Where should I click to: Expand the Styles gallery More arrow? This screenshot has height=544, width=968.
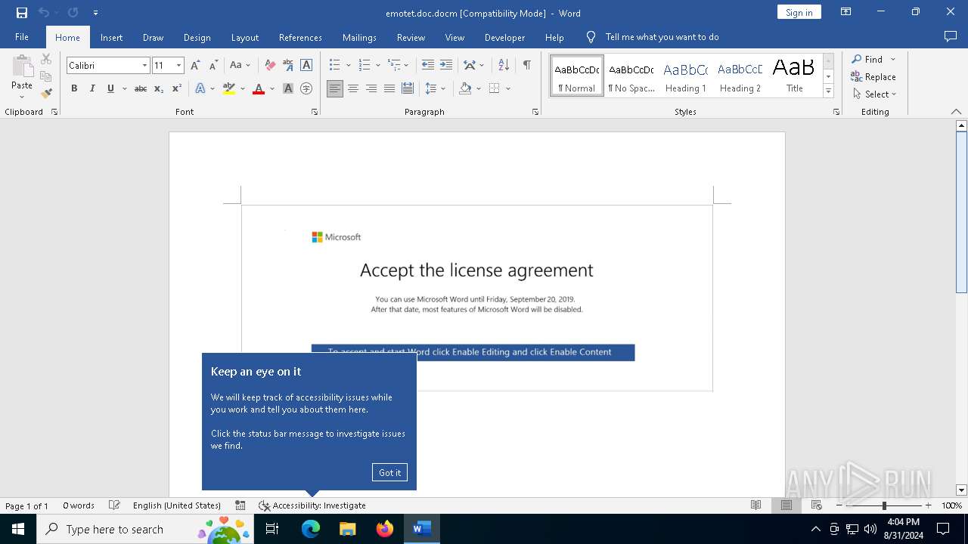point(828,91)
